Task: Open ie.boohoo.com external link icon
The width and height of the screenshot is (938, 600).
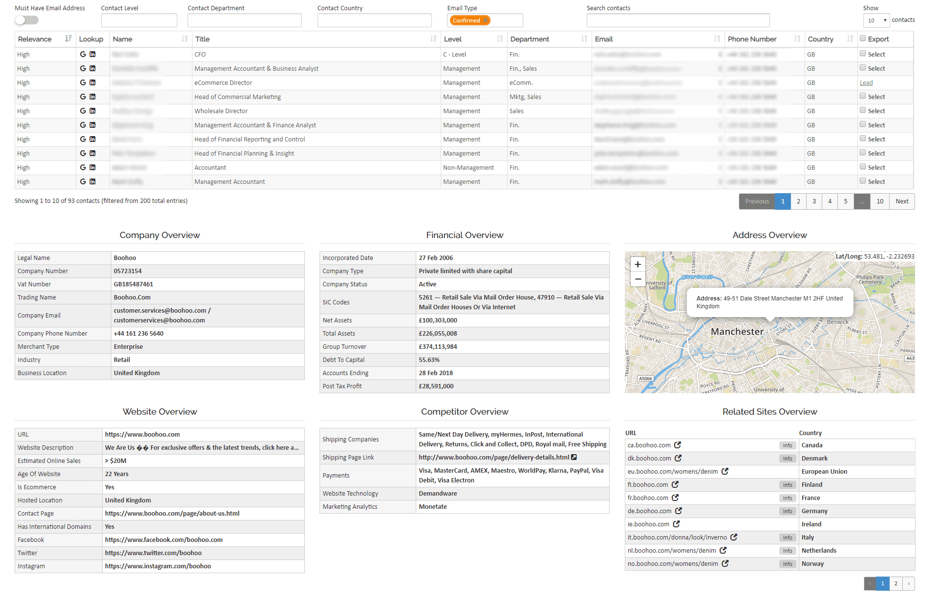Action: click(x=677, y=524)
